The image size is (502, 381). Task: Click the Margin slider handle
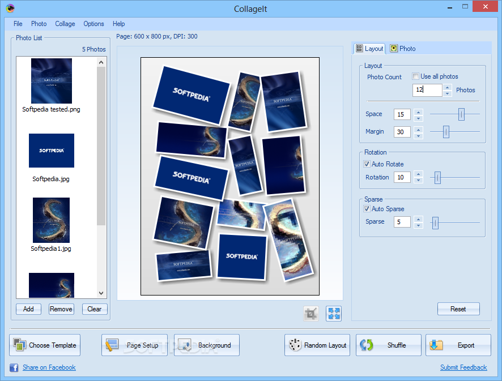[x=446, y=132]
